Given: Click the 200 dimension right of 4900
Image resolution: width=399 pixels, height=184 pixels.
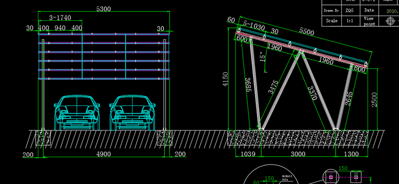Looking at the screenshot, I should 180,154.
